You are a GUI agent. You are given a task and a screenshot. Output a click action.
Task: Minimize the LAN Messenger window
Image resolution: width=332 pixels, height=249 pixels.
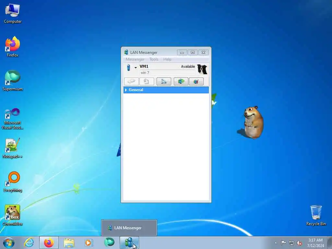182,52
